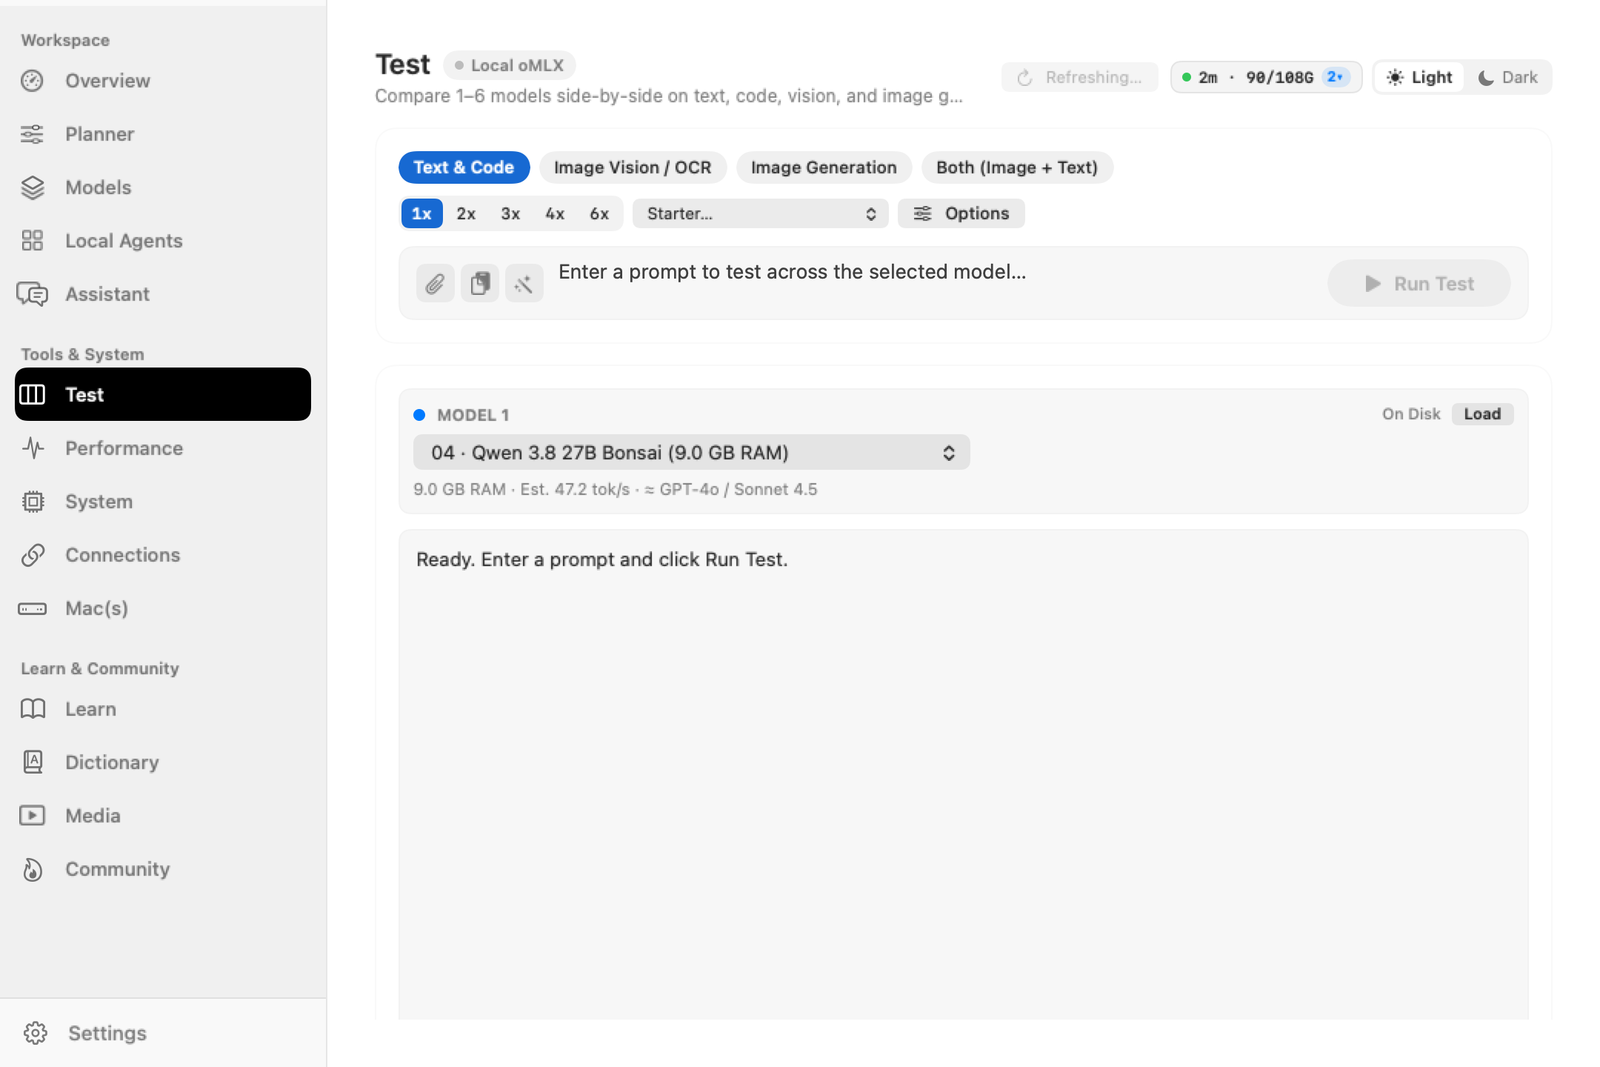Click the Settings gear icon
Image resolution: width=1600 pixels, height=1067 pixels.
coord(35,1033)
